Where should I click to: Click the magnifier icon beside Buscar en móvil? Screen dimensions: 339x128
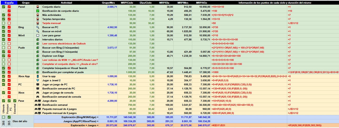coord(38,31)
